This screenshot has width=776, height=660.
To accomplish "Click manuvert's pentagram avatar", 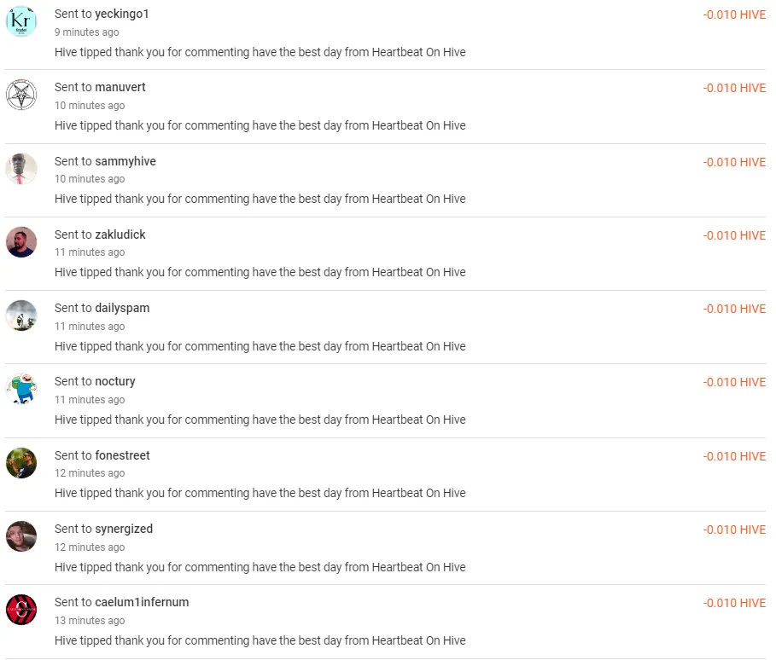I will 20,96.
